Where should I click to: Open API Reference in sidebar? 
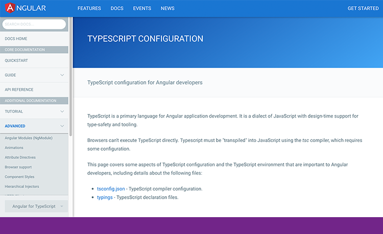tap(34, 89)
